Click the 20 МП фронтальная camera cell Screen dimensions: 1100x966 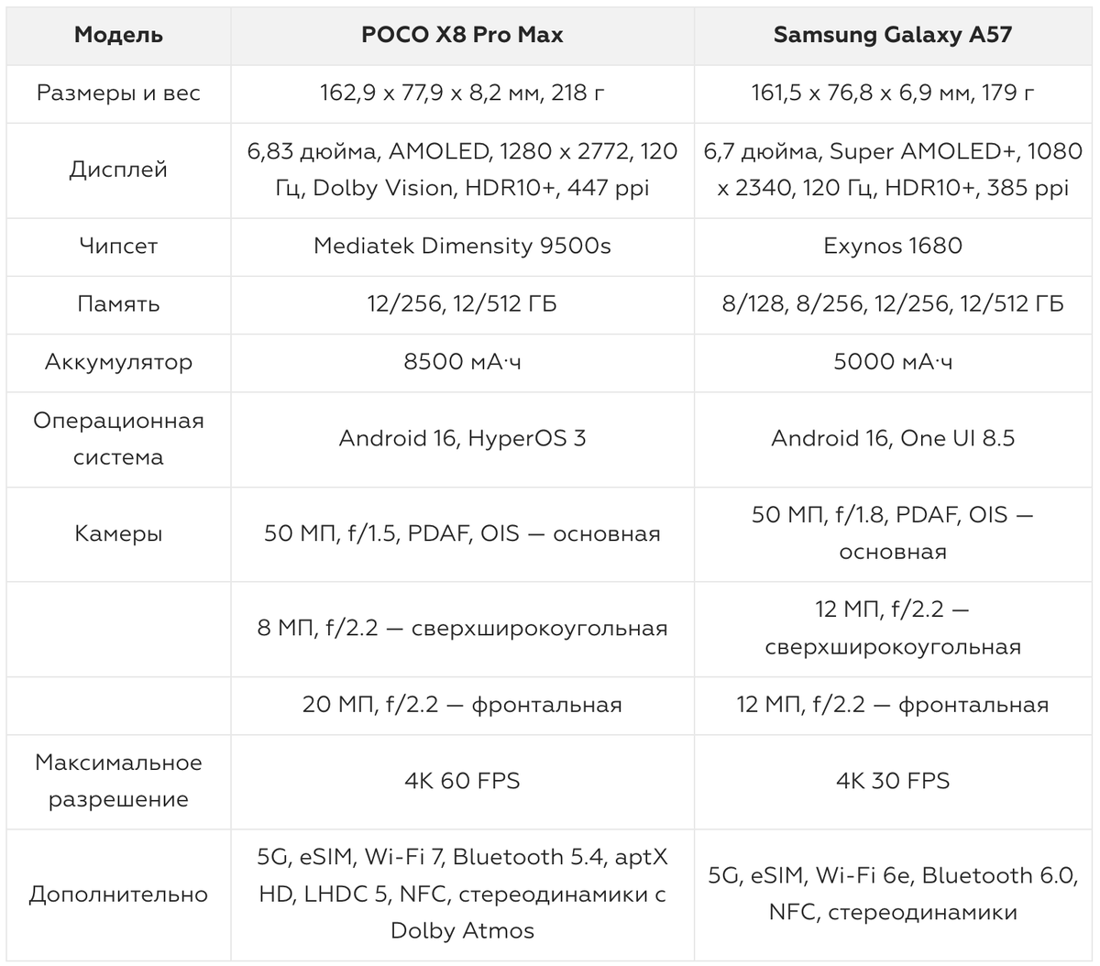point(462,705)
